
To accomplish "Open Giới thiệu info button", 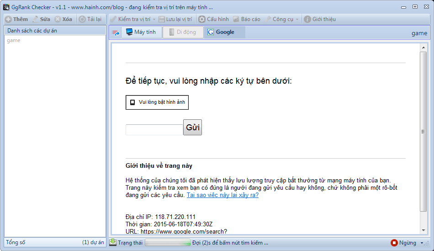I will [x=320, y=19].
